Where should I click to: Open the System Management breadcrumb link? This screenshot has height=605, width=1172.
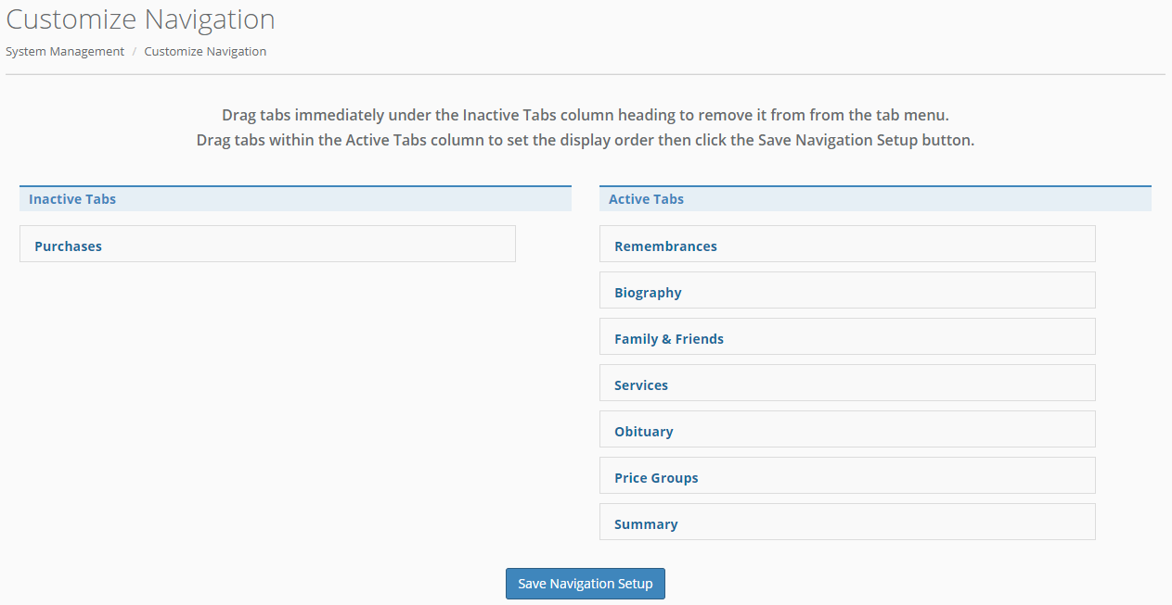coord(65,52)
